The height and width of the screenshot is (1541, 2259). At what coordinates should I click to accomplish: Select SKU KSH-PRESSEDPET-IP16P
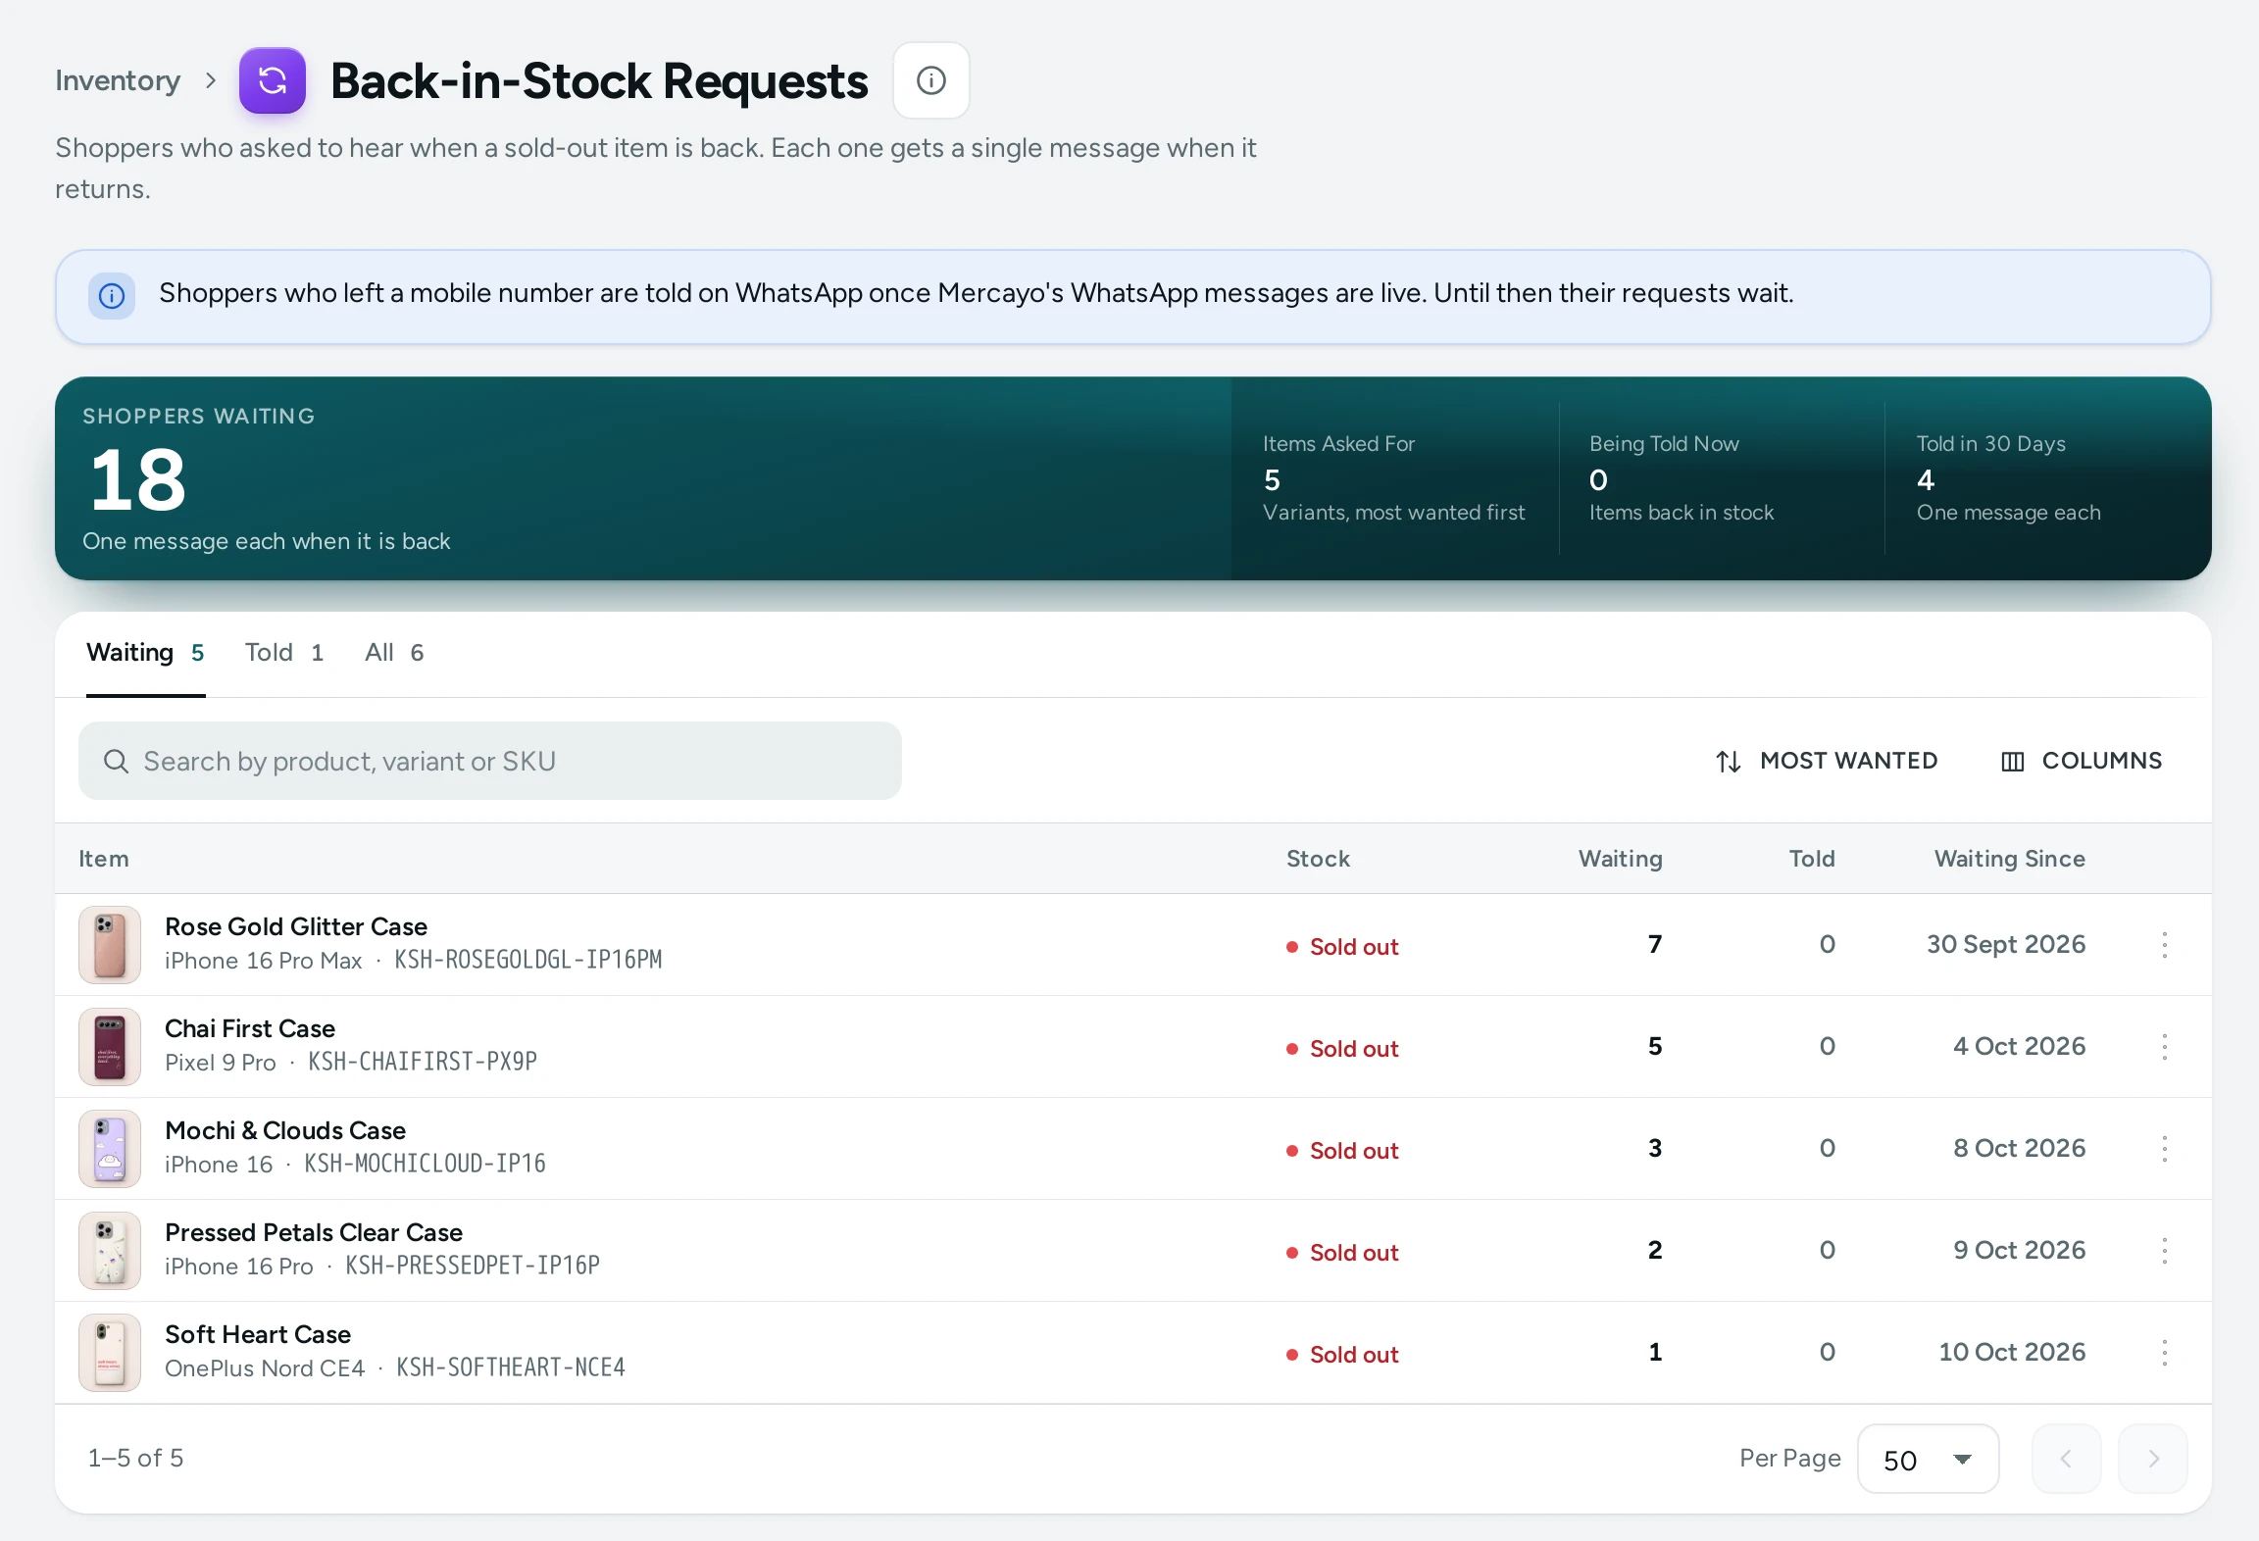(x=473, y=1266)
